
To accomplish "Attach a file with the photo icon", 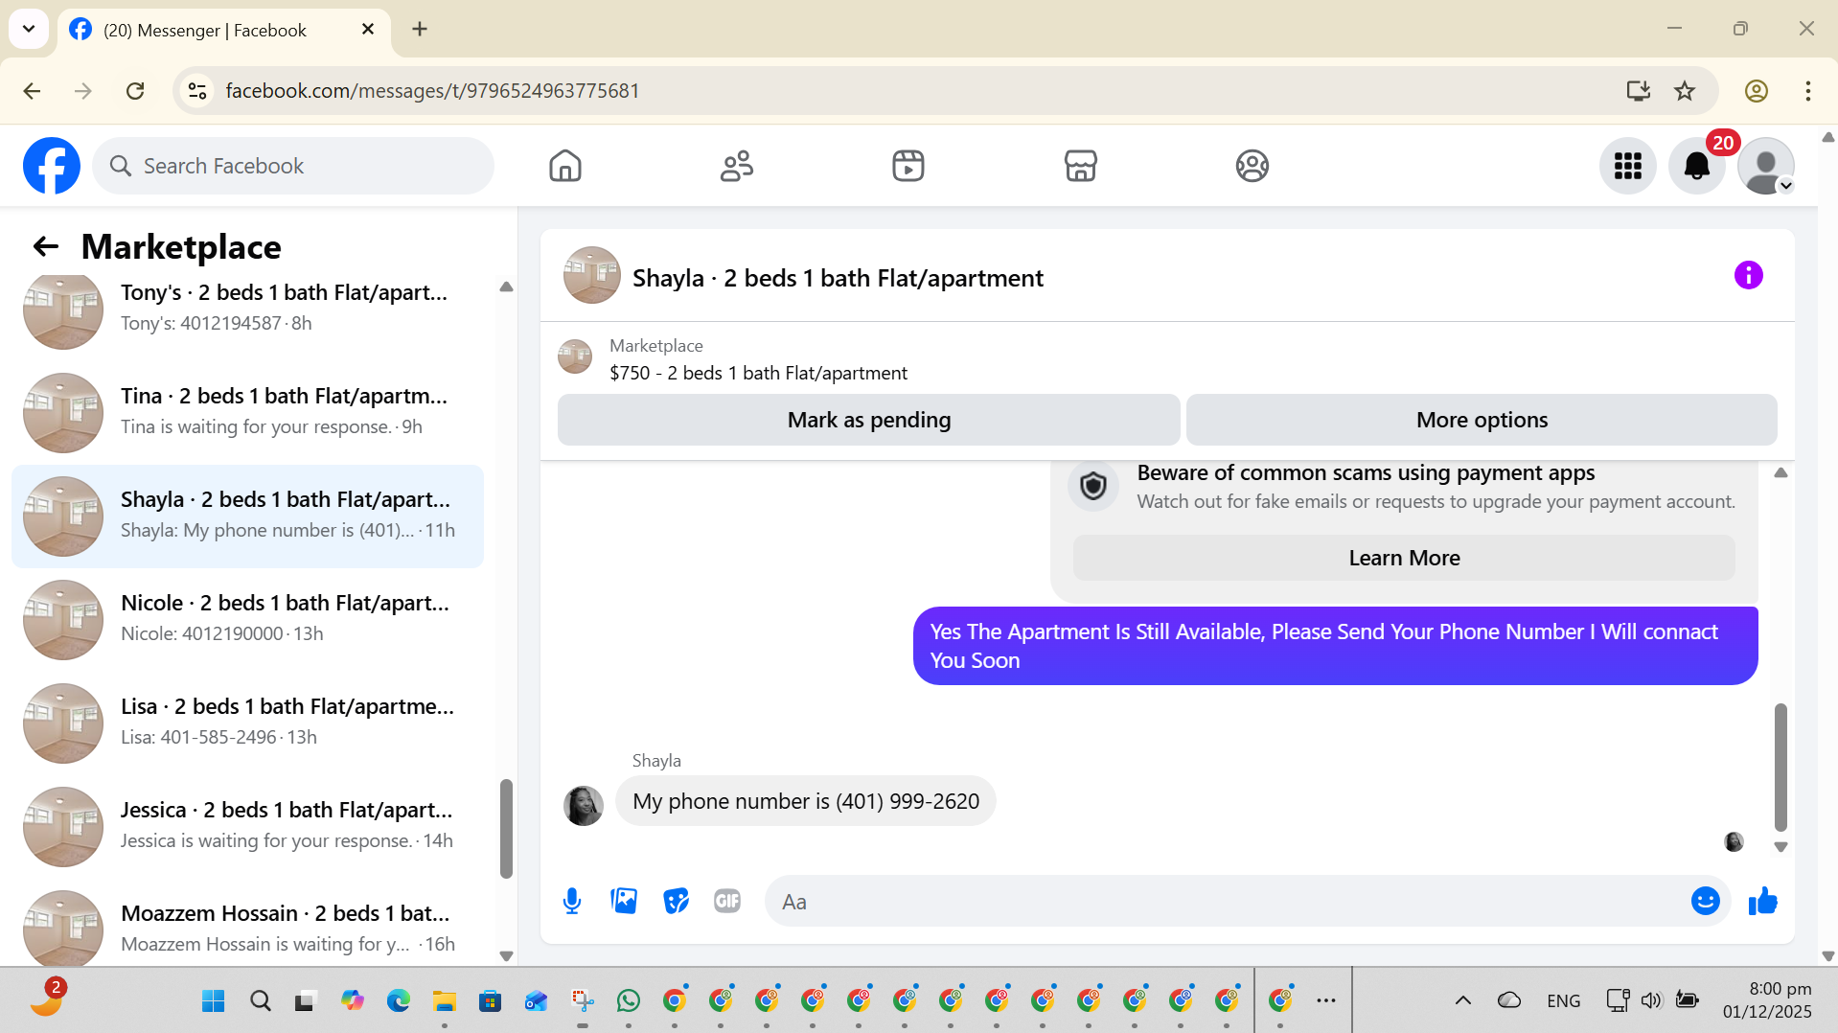I will pos(624,901).
